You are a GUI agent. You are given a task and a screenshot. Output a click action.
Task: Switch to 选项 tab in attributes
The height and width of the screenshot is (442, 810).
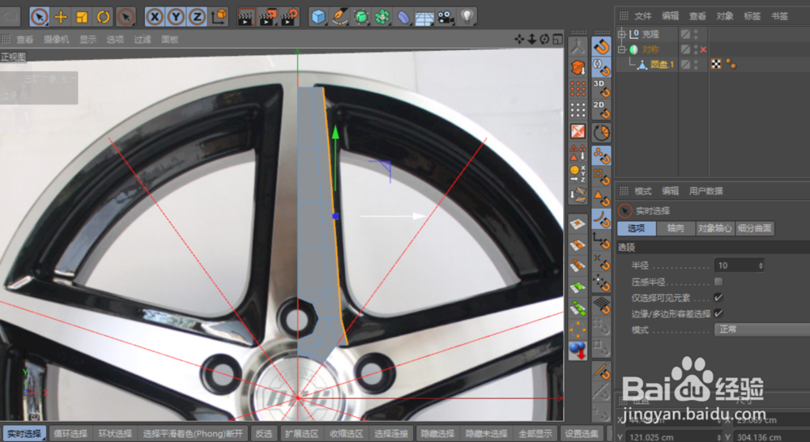(x=637, y=228)
